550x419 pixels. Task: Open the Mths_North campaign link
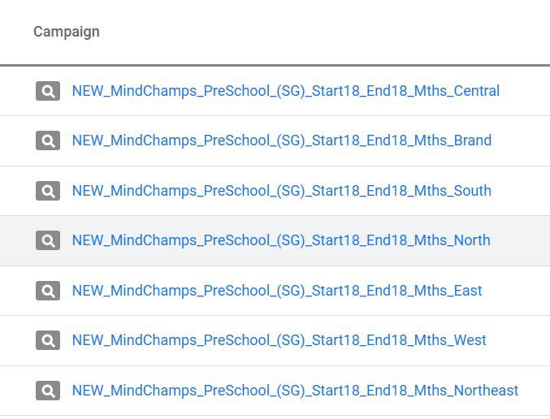[x=281, y=240]
